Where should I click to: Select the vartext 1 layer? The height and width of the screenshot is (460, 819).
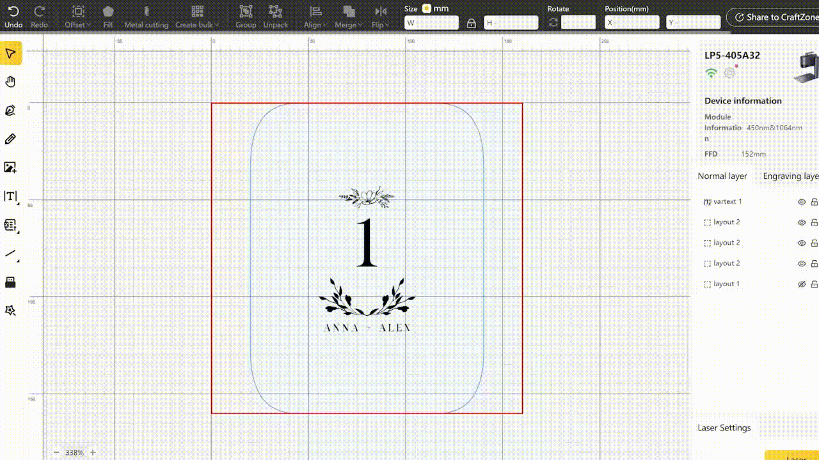tap(728, 201)
